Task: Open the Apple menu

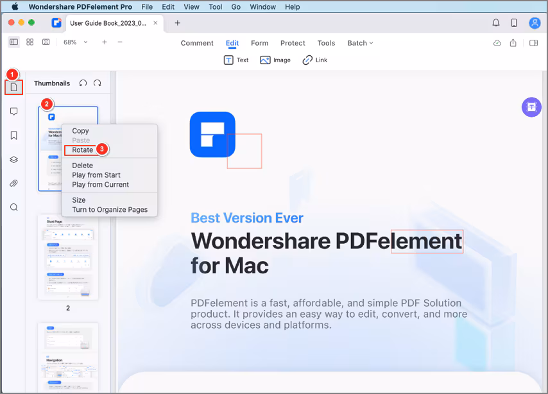Action: (15, 6)
